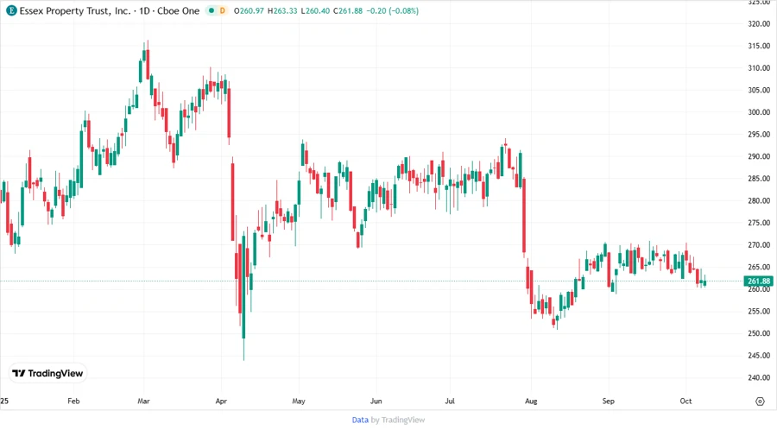Image resolution: width=777 pixels, height=430 pixels.
Task: Click the 310.00 price axis label
Action: (759, 68)
